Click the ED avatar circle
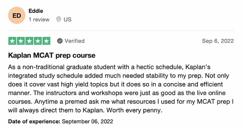Screen dimensions: 243x130 click(x=17, y=15)
